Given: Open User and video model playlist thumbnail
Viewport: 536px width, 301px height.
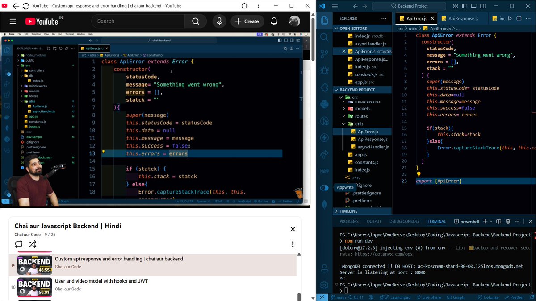Looking at the screenshot, I should click(x=35, y=287).
